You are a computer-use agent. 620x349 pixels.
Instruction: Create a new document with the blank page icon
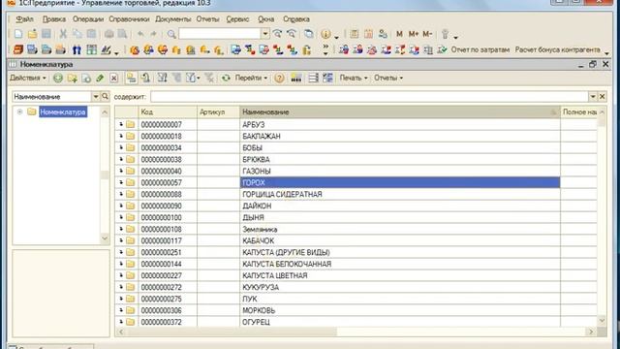tap(18, 34)
